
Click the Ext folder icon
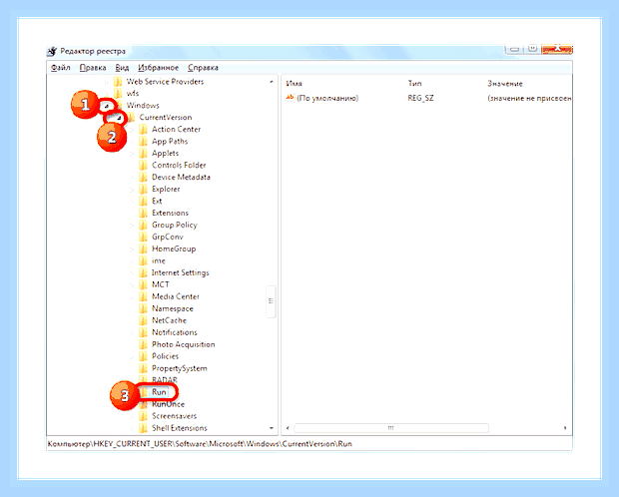tap(143, 201)
